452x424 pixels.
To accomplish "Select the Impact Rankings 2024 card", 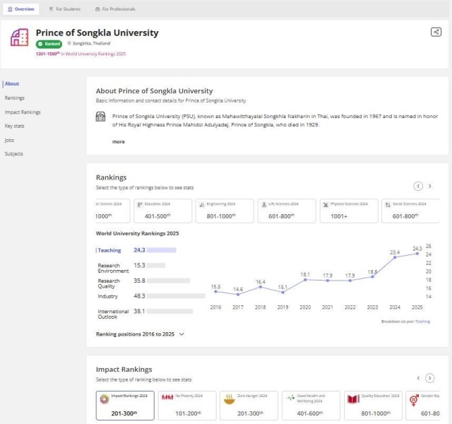I will point(125,405).
